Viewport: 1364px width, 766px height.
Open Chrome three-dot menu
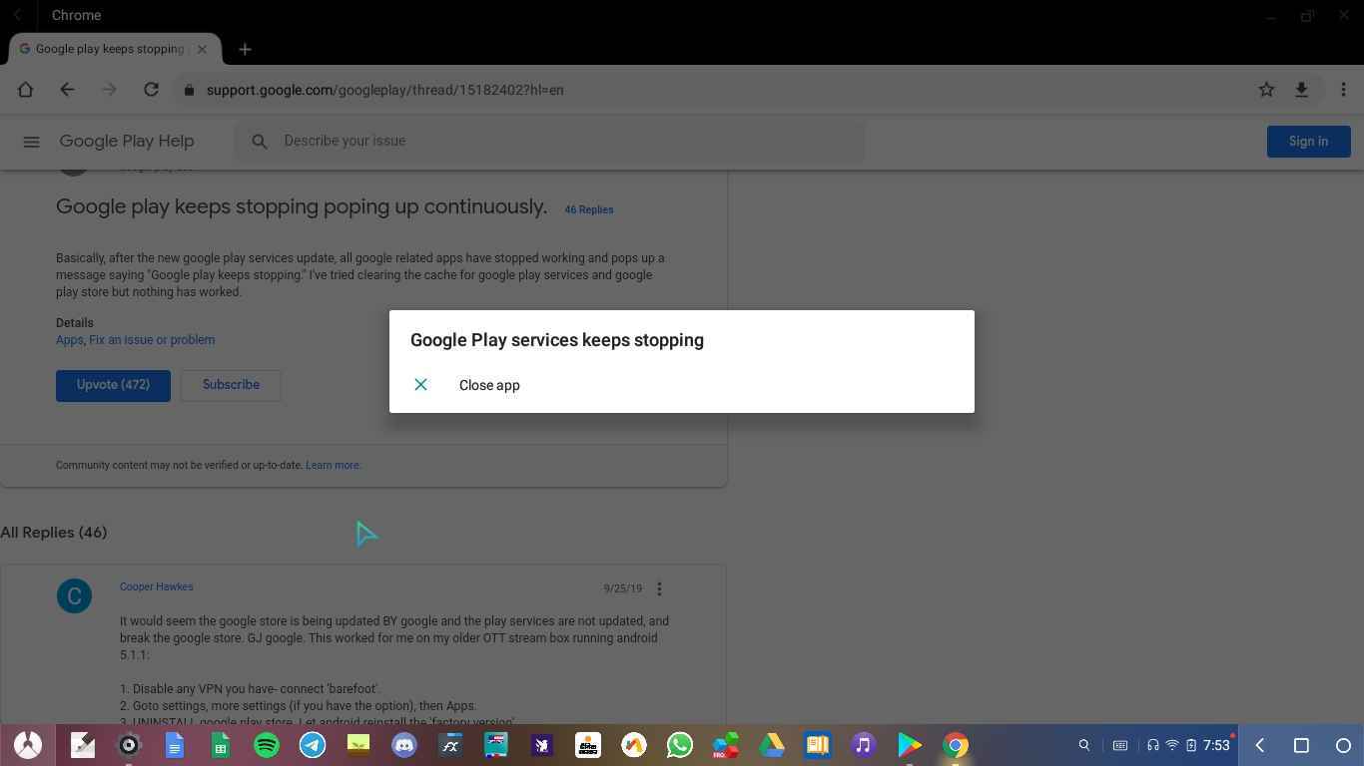pos(1343,90)
